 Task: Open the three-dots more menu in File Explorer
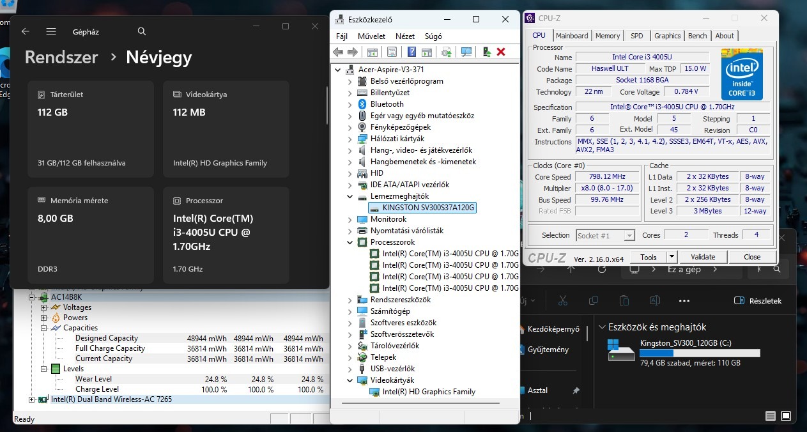684,300
